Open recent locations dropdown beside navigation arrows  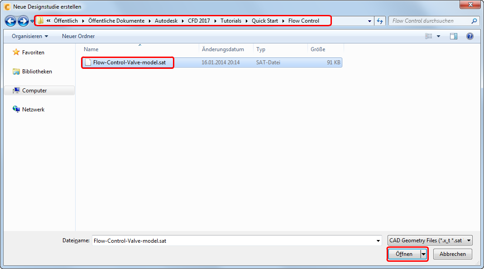(x=32, y=21)
